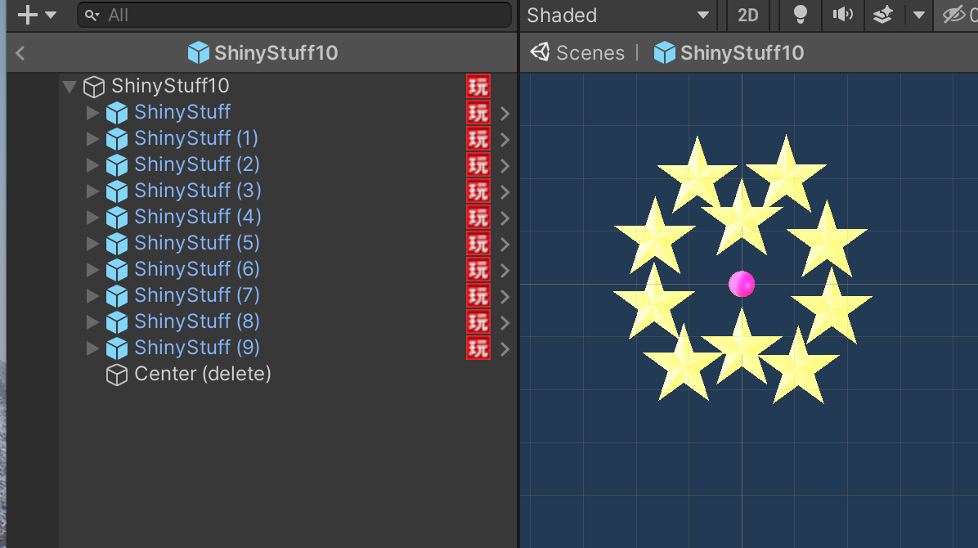
Task: Toggle hidden objects visibility eye button
Action: click(954, 15)
